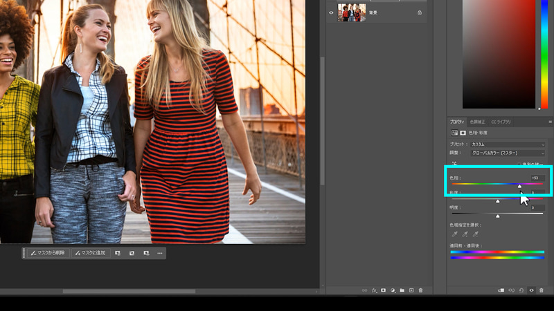Click the 色相 value field showing +53

tap(537, 178)
